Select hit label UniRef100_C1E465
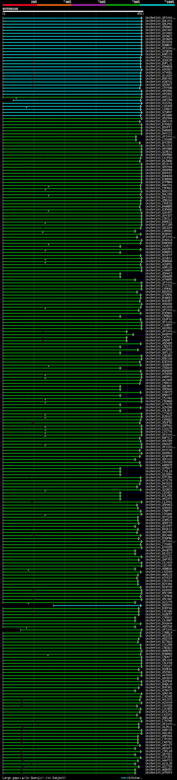 click(159, 106)
